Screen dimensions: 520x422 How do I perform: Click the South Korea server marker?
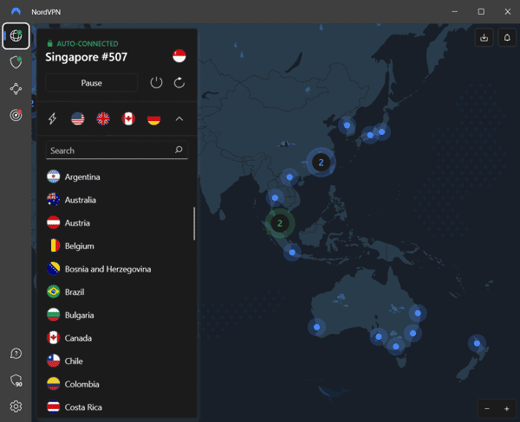coord(347,125)
